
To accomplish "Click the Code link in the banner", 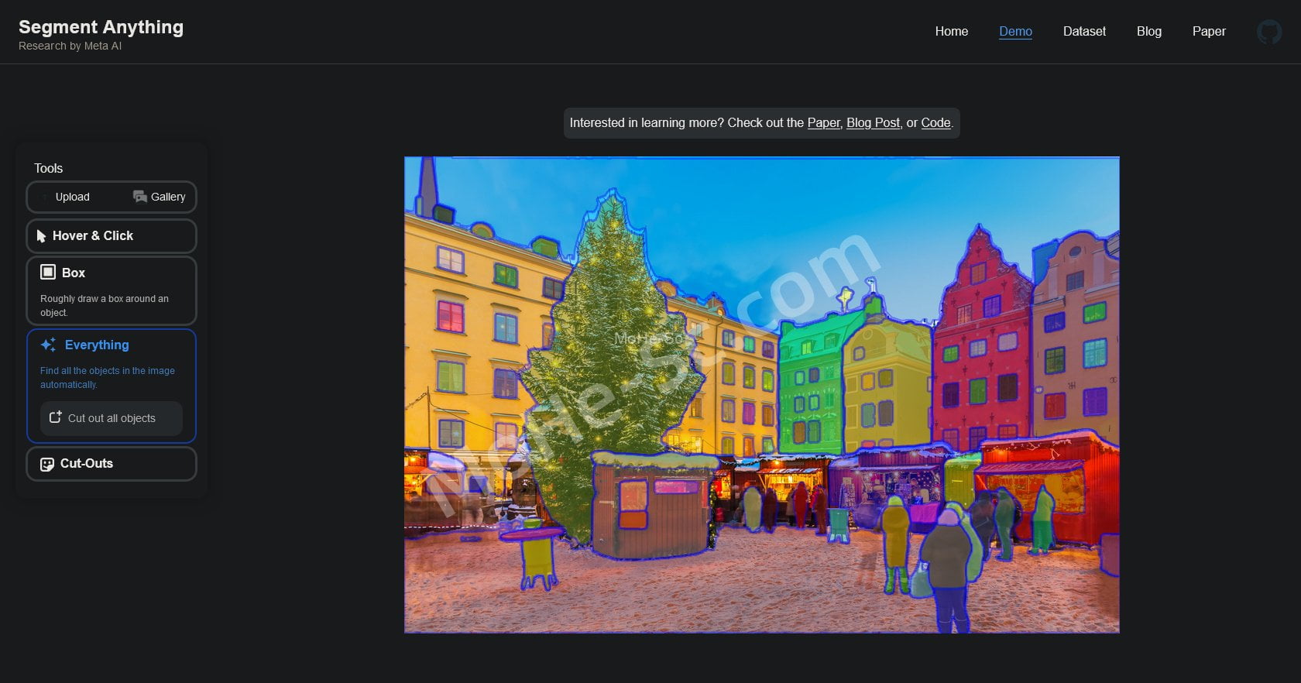I will 935,123.
